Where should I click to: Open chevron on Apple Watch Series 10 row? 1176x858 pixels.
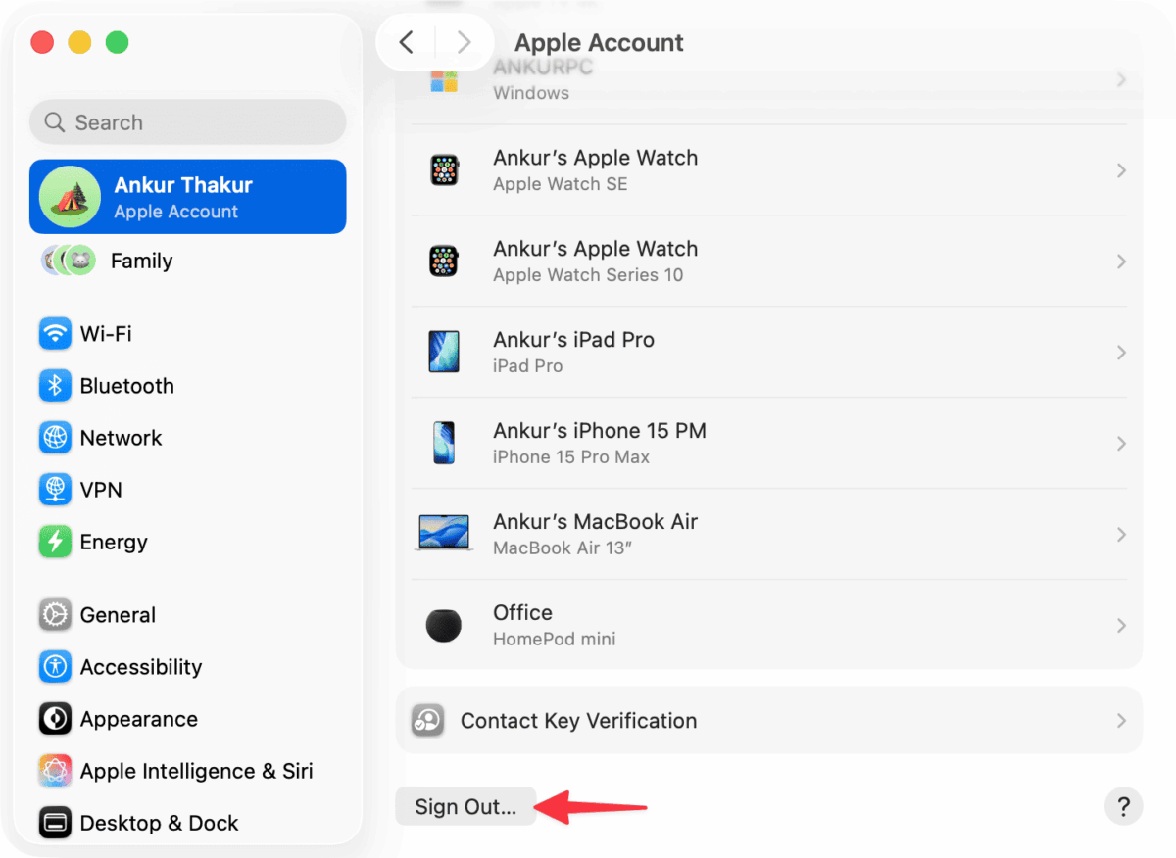pyautogui.click(x=1121, y=262)
